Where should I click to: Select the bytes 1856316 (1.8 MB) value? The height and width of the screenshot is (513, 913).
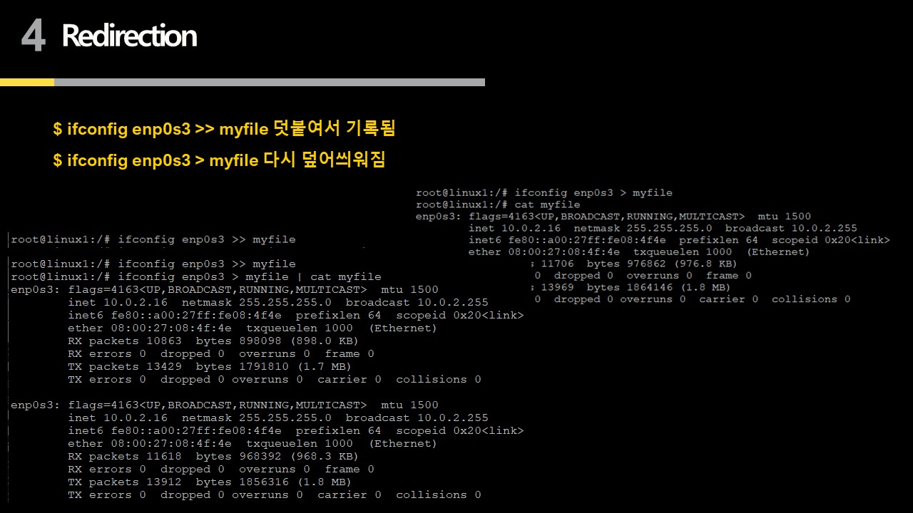(x=273, y=482)
